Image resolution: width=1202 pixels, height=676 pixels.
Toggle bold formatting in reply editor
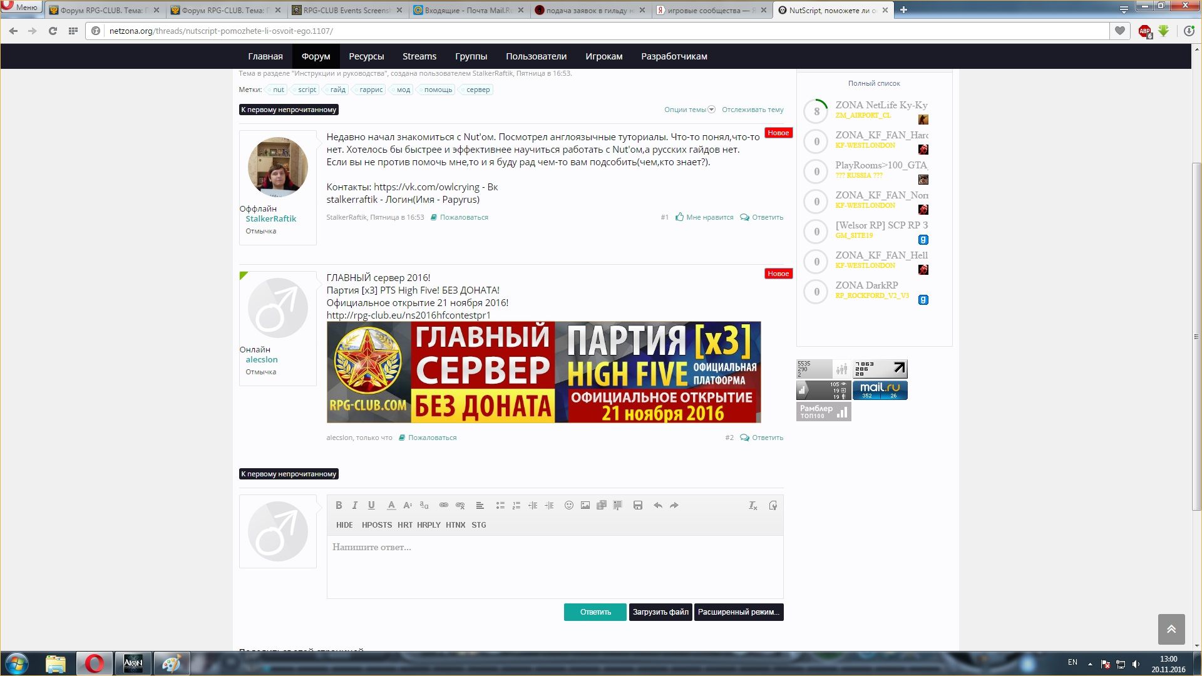(339, 505)
